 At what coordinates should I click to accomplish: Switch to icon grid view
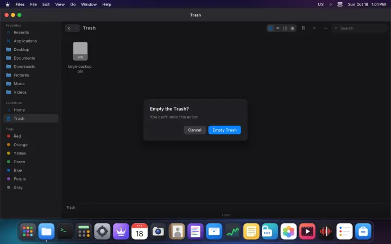pos(270,28)
